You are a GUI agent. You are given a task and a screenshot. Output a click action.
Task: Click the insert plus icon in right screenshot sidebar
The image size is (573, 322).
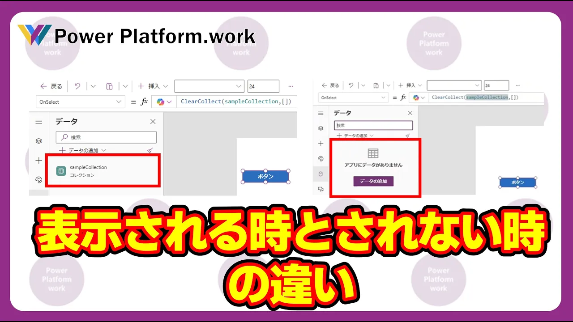coord(321,144)
